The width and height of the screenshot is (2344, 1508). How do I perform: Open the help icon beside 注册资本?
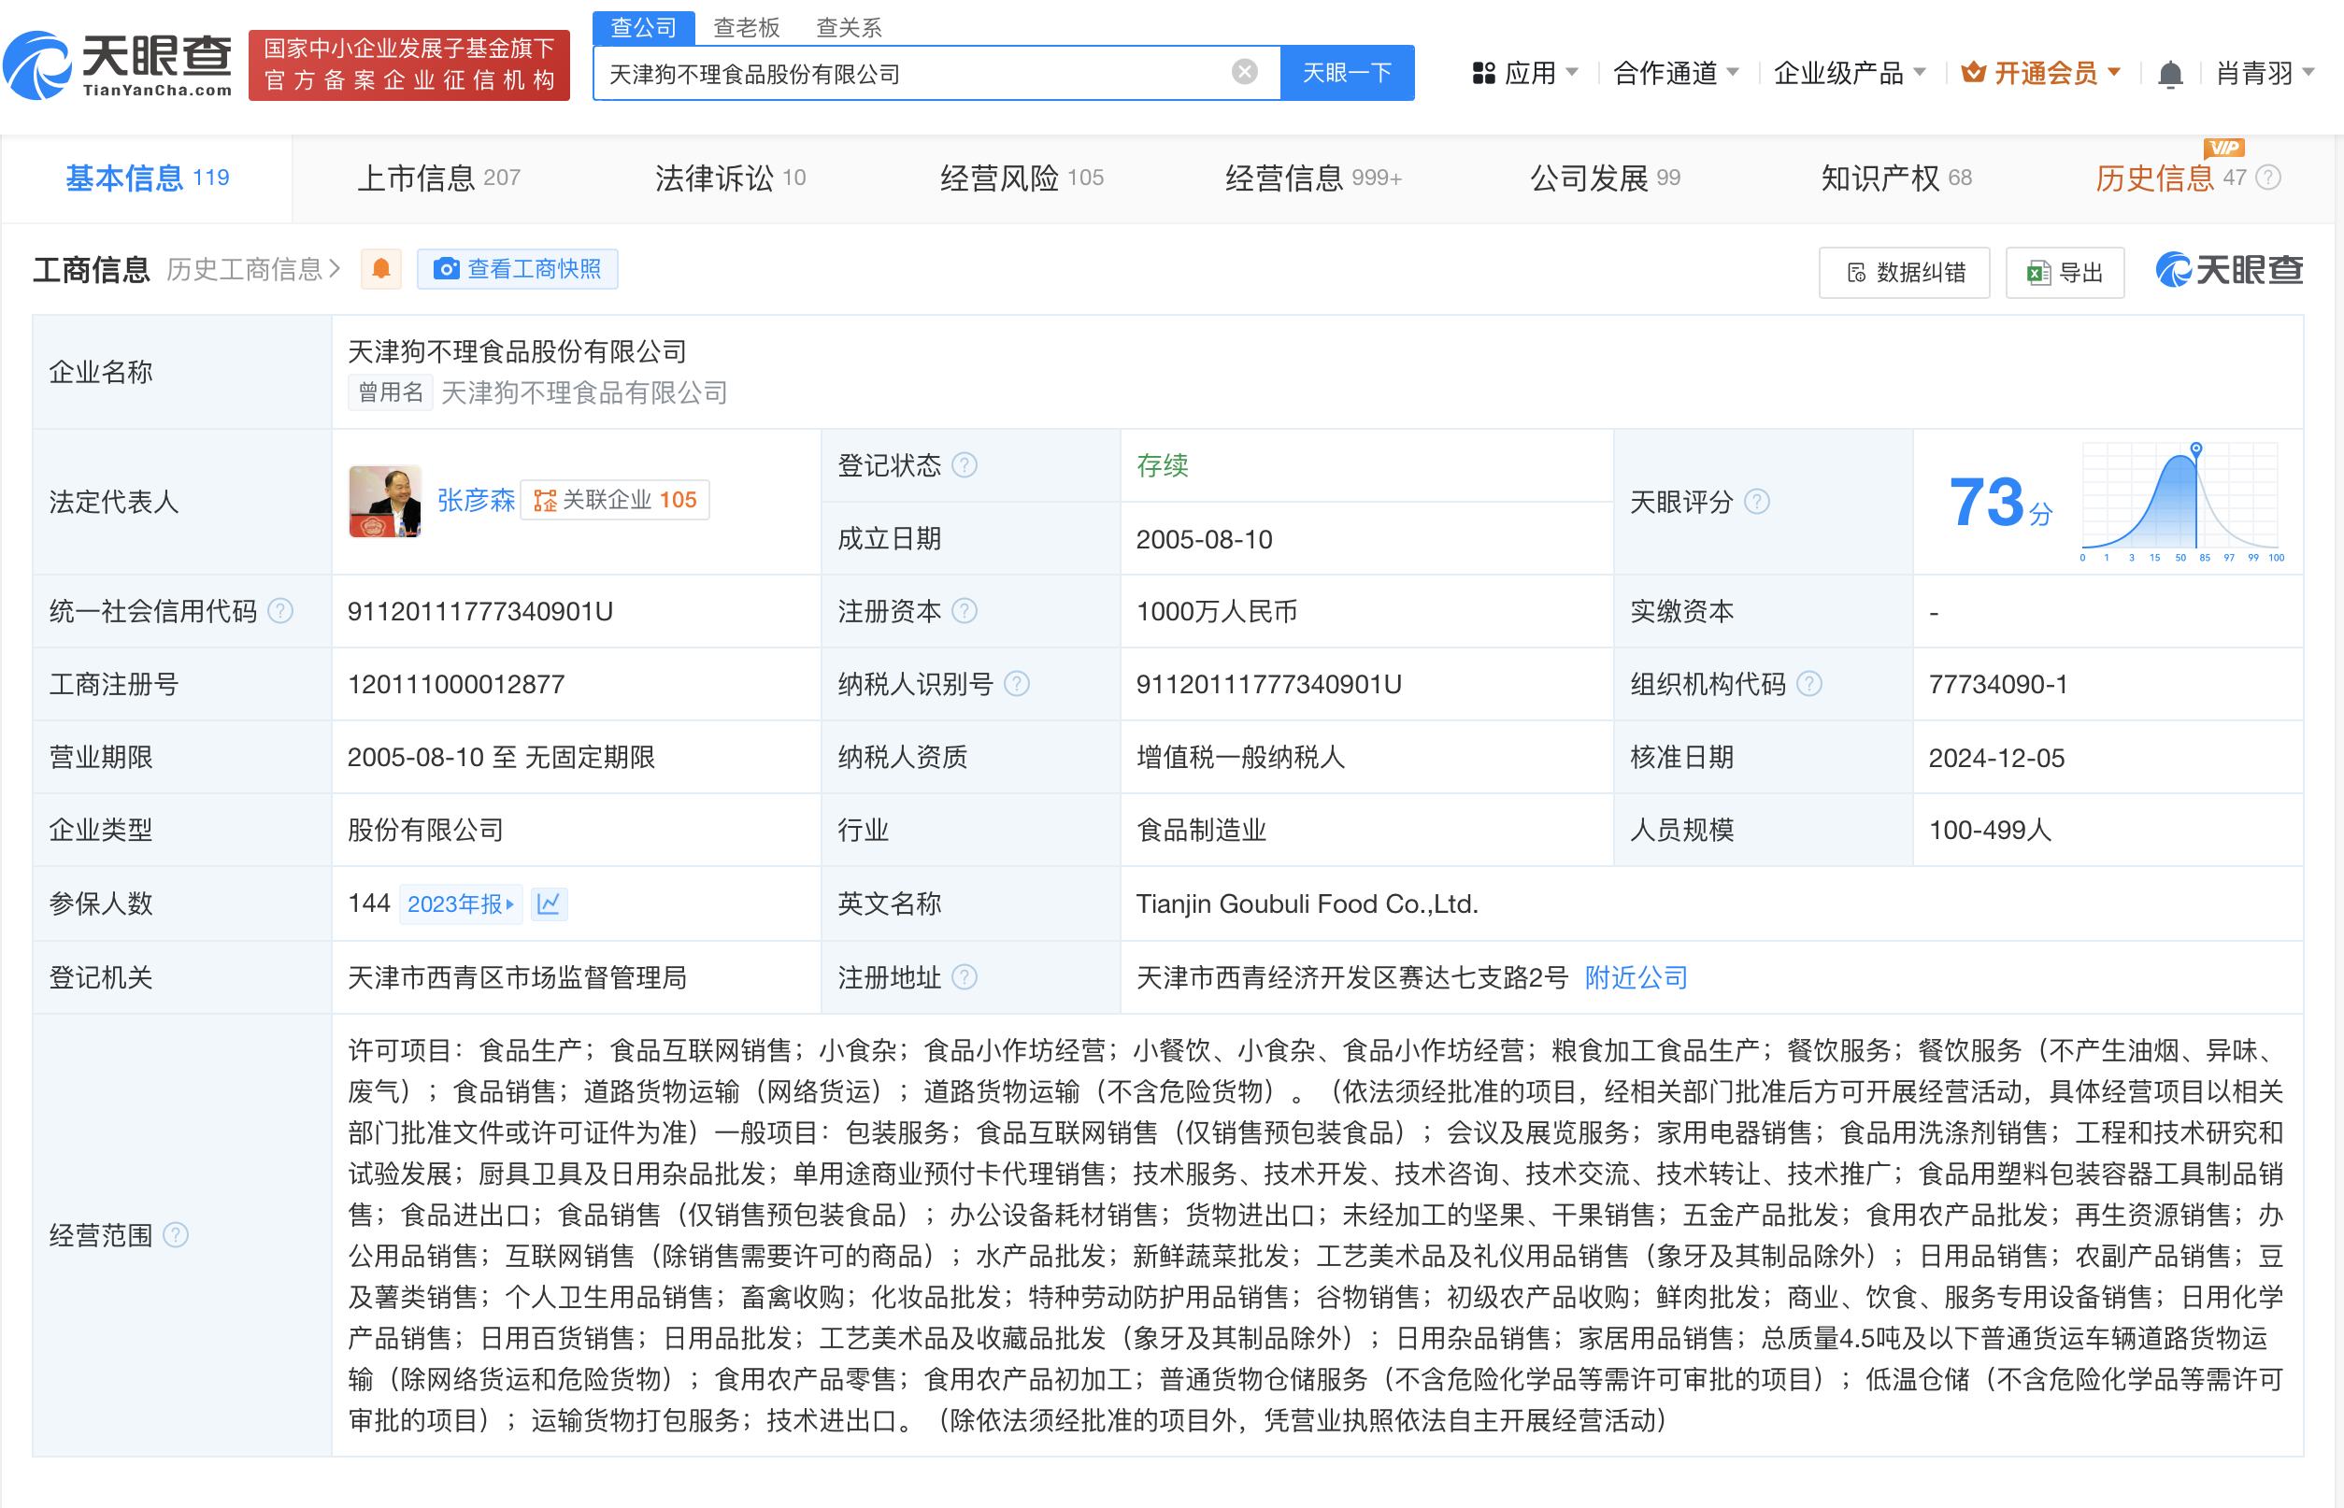click(x=965, y=611)
